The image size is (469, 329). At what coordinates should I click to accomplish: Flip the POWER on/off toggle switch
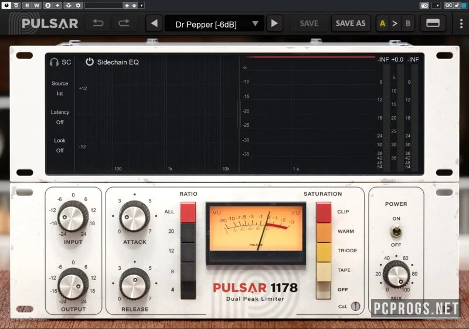coord(396,232)
